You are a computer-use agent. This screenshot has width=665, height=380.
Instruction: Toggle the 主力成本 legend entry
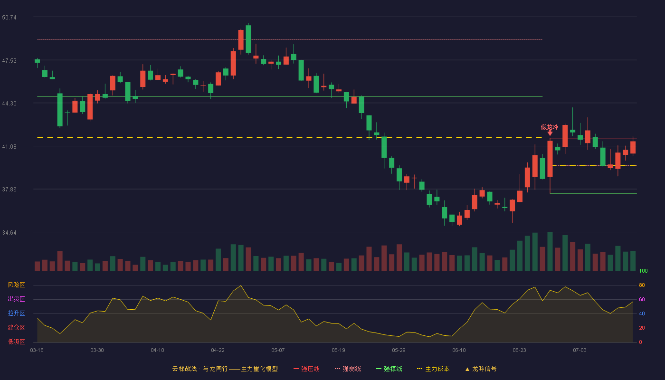click(x=433, y=369)
